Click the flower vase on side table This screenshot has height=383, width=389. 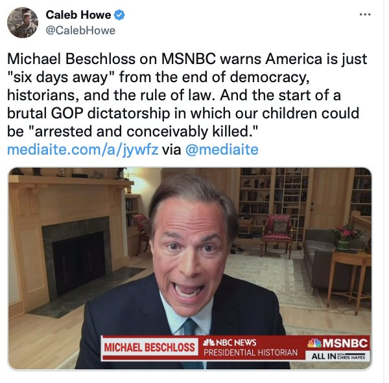click(x=346, y=237)
